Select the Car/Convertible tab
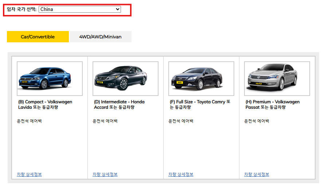Screen dimensions: 325x185 (38, 37)
